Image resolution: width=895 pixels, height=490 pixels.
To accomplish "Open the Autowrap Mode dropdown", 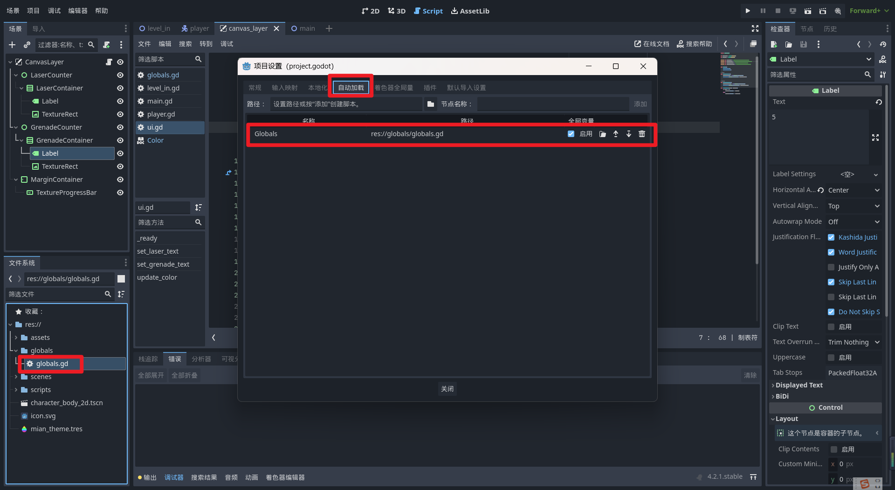I will pos(854,222).
